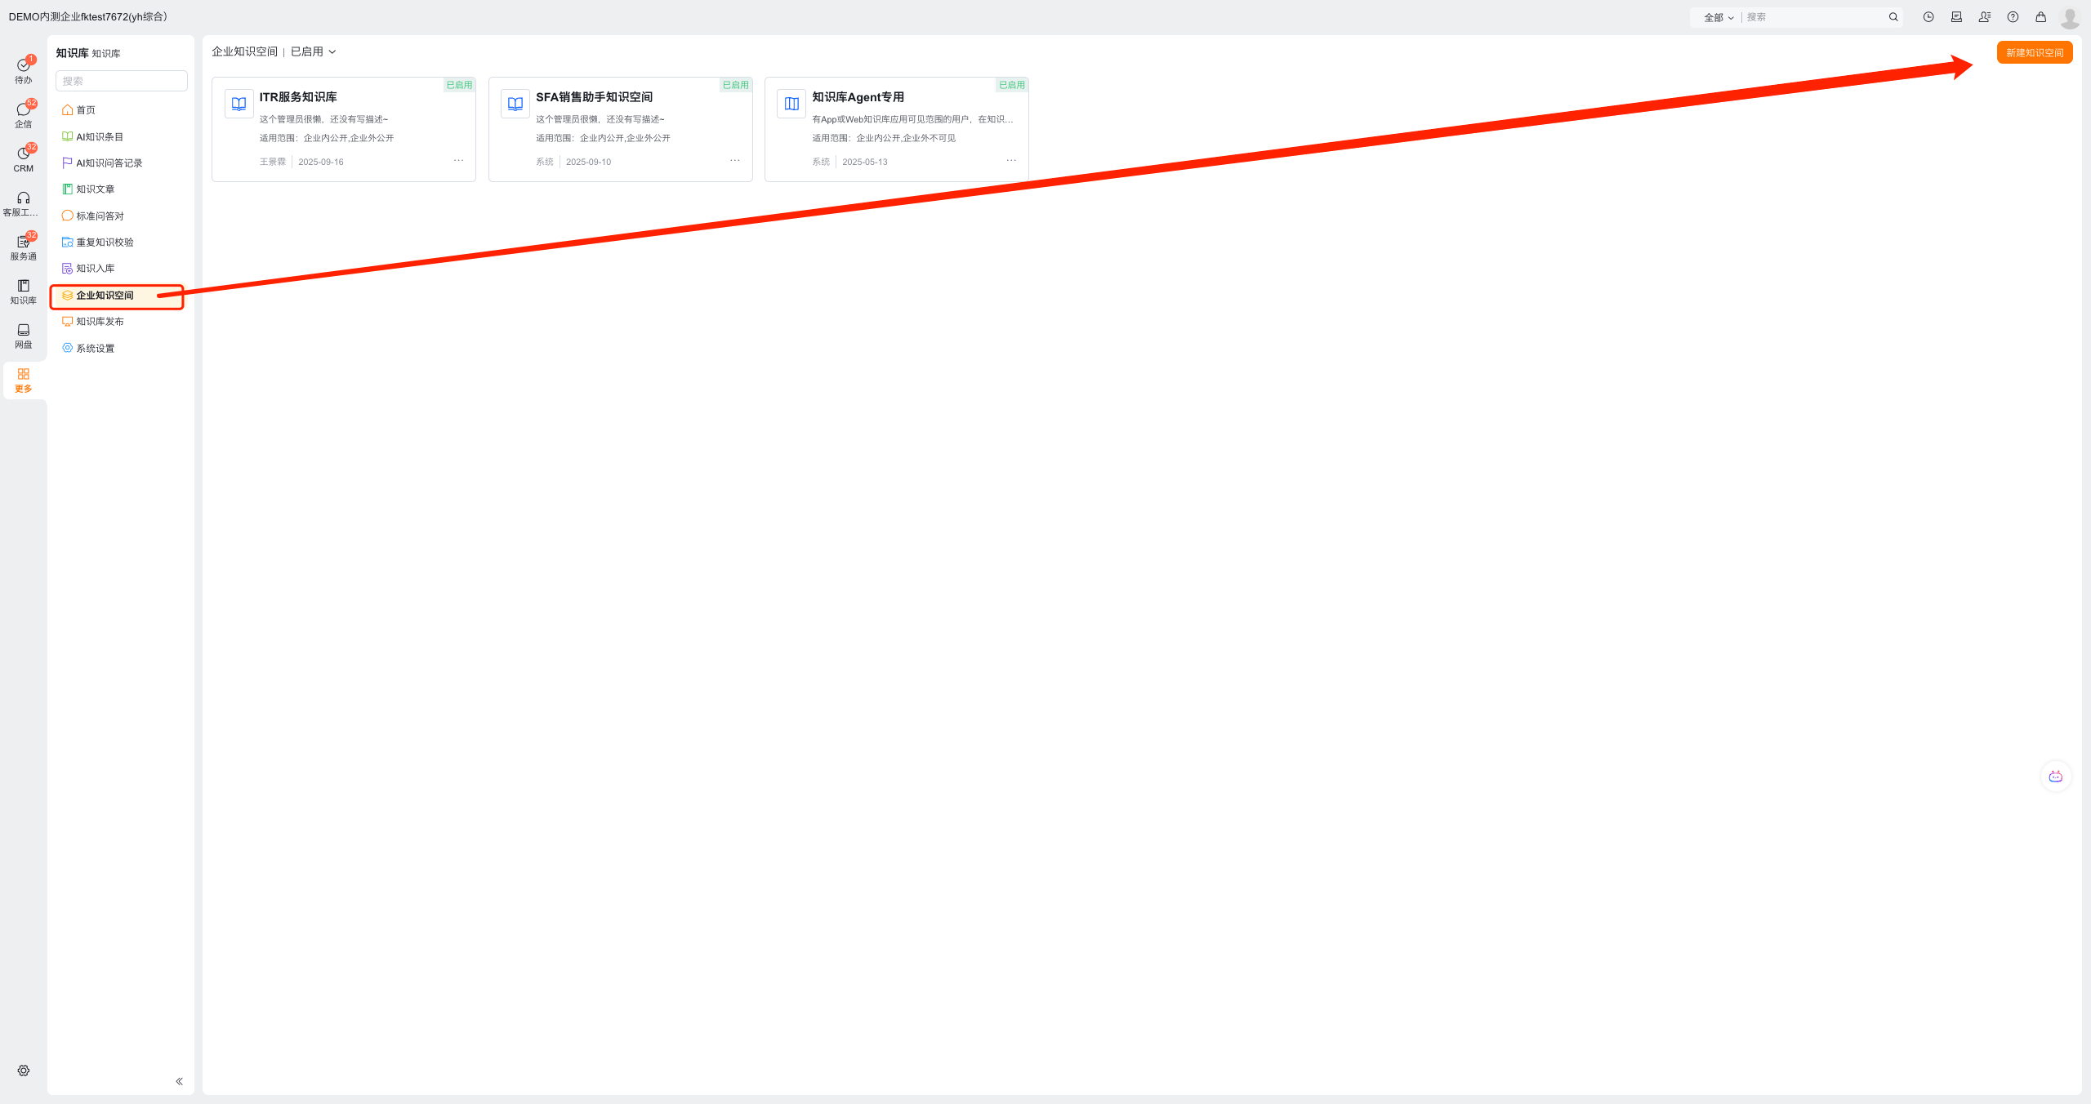Select 标准问答对 in the sidebar menu
Screen dimensions: 2091x1104
click(100, 216)
